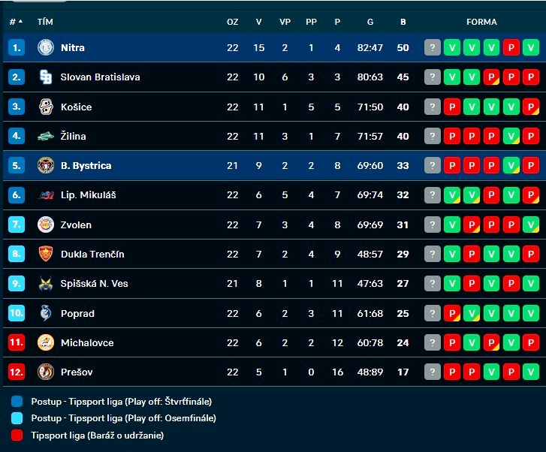This screenshot has width=546, height=452.
Task: Click the Nitra team logo
Action: pyautogui.click(x=46, y=47)
